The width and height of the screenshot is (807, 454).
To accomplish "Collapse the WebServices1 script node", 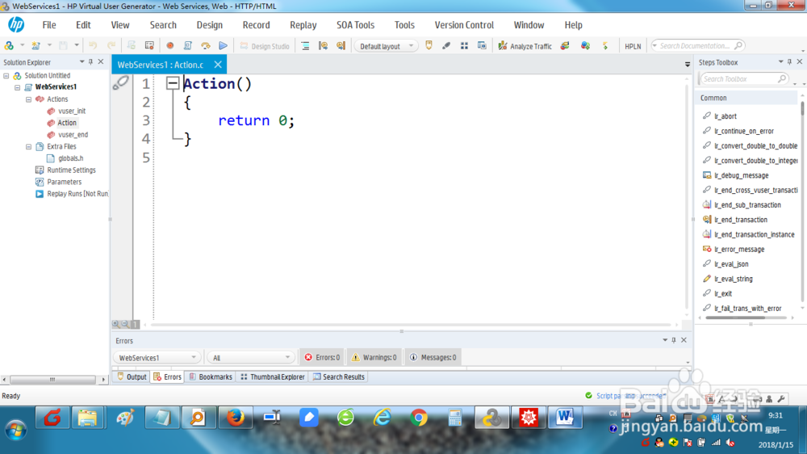I will pos(18,87).
